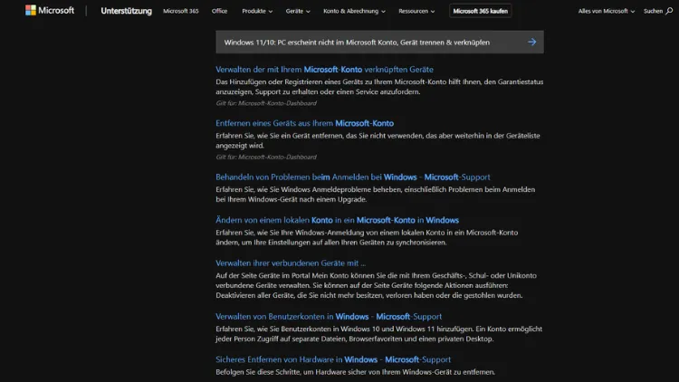This screenshot has width=679, height=382.
Task: Click description starting 'Das Hinzufügen oder Registrieren'
Action: [x=379, y=87]
